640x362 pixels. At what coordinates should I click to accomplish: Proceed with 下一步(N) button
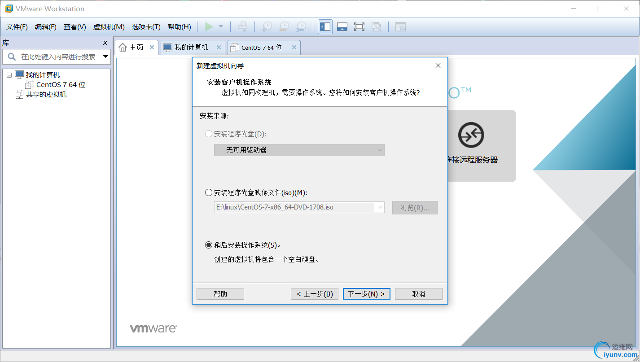367,294
